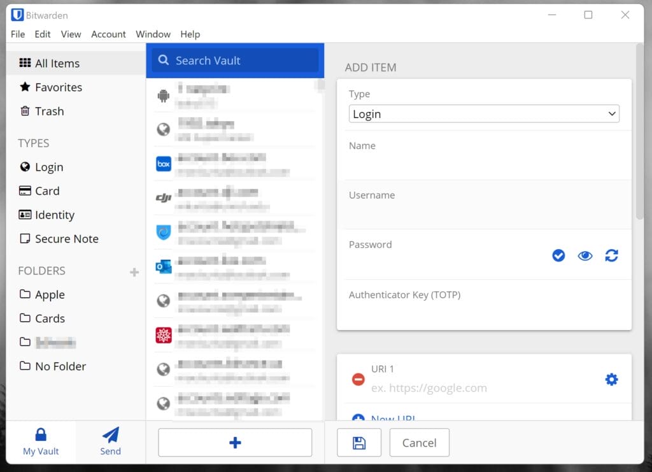
Task: Generate a new password with refresh icon
Action: [x=611, y=255]
